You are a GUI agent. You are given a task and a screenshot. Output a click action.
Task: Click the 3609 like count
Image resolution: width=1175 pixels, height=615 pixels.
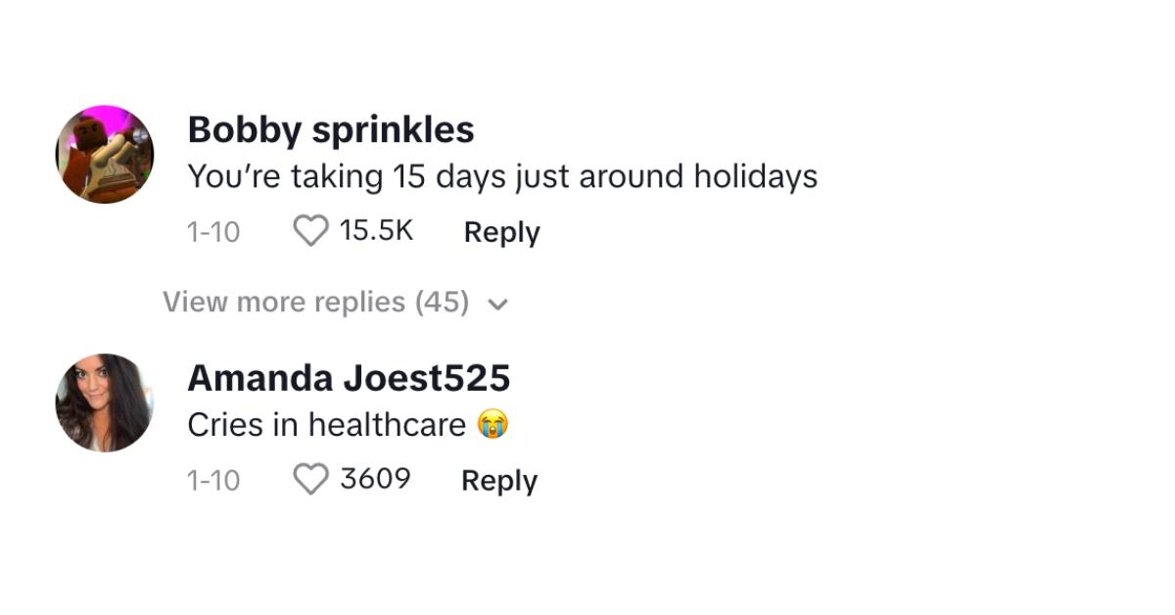tap(375, 480)
